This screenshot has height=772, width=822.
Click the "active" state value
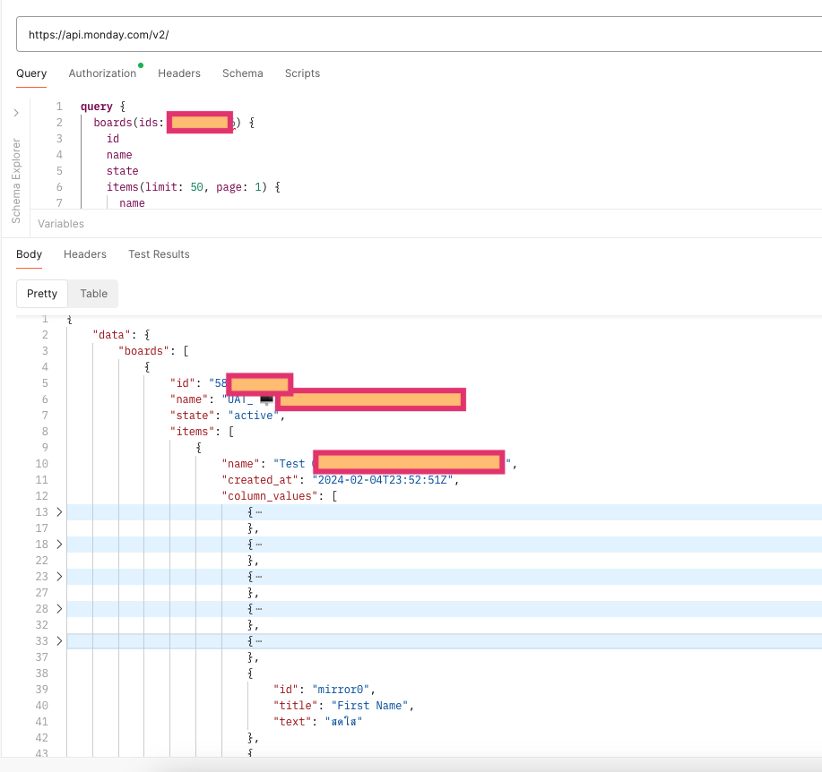pos(253,416)
